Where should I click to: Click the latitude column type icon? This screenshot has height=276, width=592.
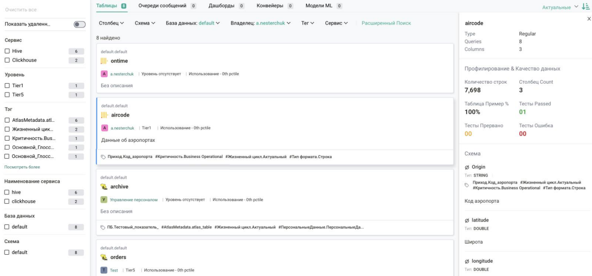coord(467,220)
